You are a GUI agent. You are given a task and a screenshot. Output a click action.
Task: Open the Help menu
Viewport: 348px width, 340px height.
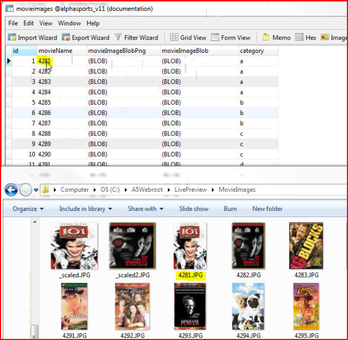[x=93, y=23]
